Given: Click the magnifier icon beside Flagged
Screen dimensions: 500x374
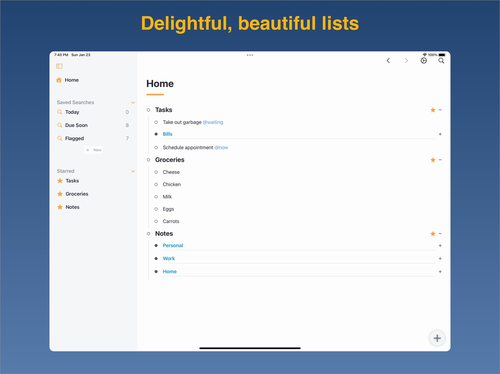Looking at the screenshot, I should click(x=60, y=138).
